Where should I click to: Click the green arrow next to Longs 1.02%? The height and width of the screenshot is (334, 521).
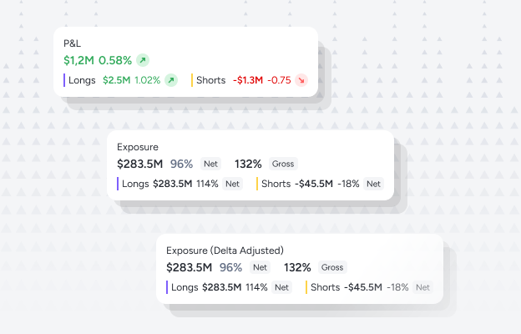coord(171,80)
